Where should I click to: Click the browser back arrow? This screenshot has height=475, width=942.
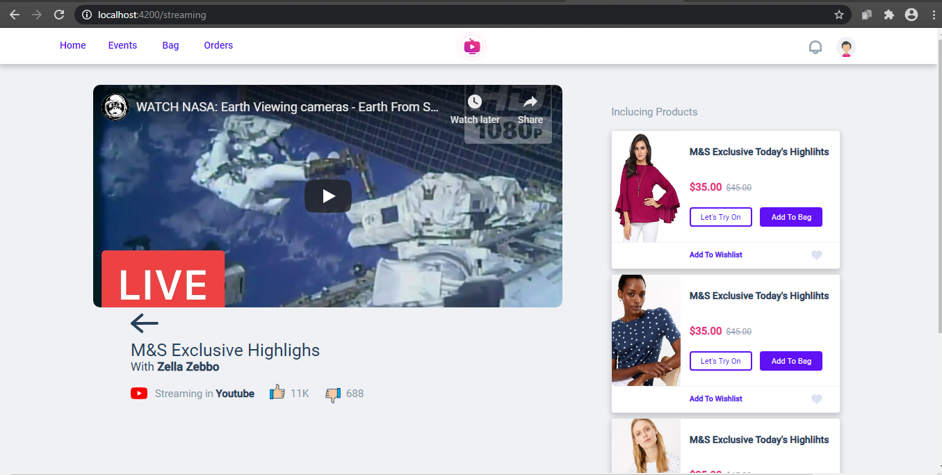pyautogui.click(x=15, y=15)
